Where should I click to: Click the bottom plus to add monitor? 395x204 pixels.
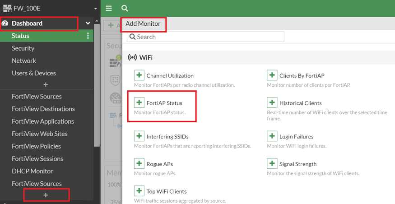click(46, 195)
